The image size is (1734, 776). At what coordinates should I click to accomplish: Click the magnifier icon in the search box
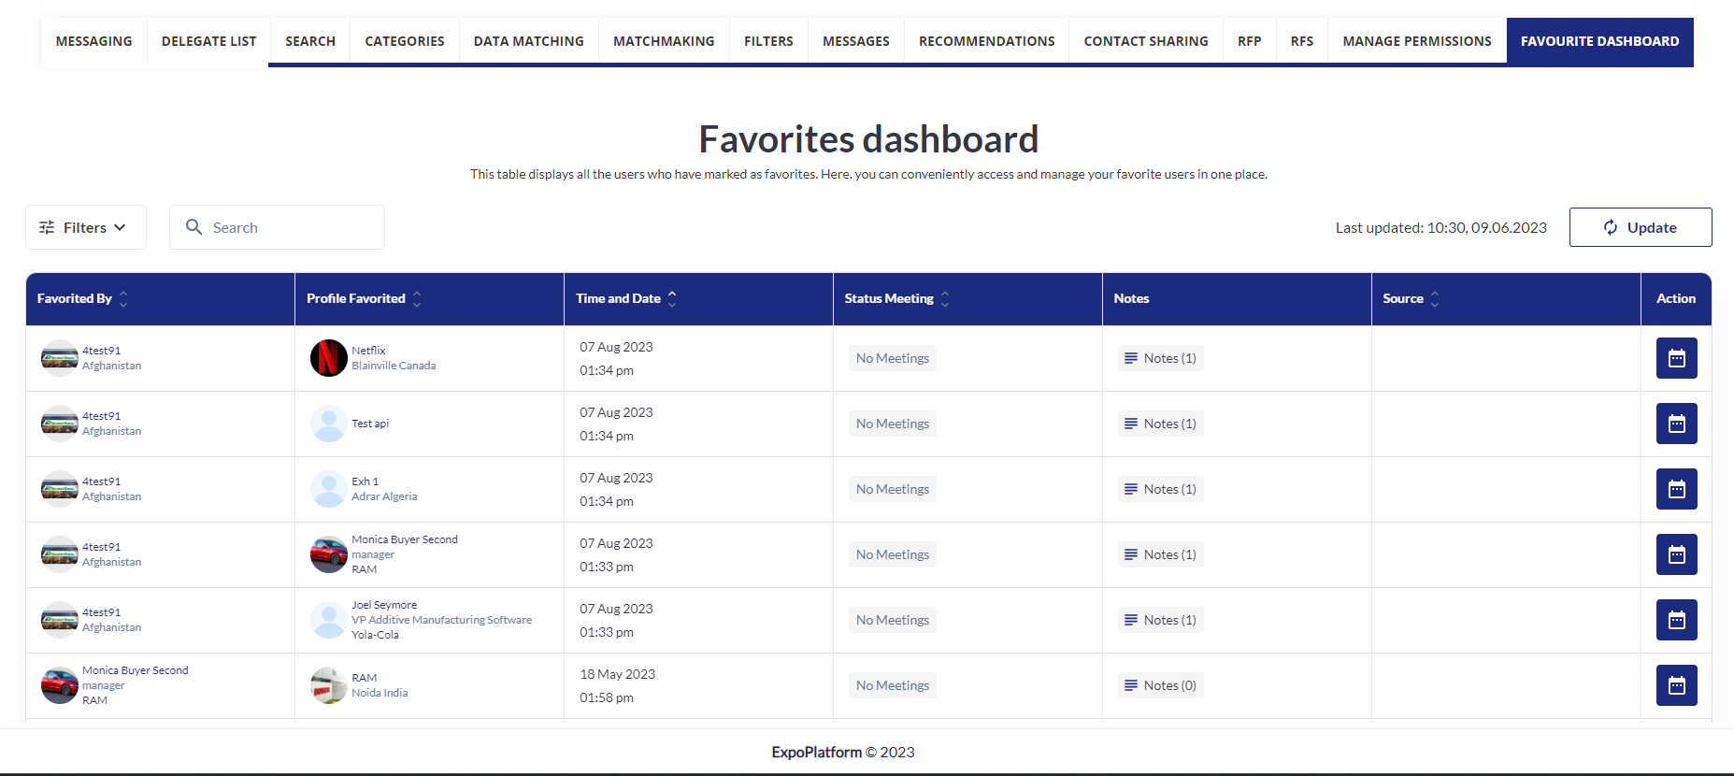193,227
